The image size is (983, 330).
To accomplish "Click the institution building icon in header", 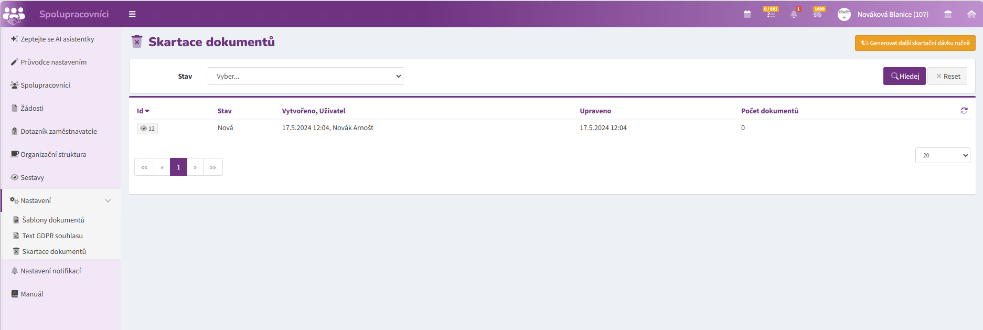I will pyautogui.click(x=948, y=14).
